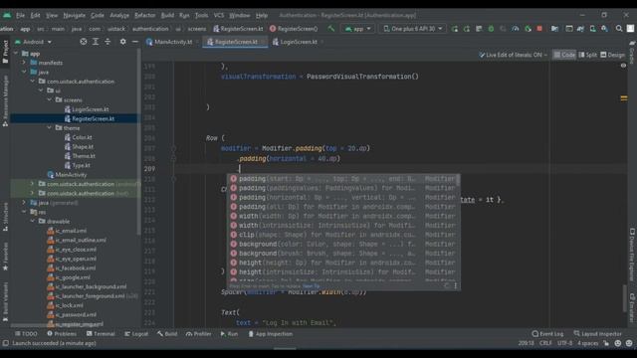Switch editor to Split view
Viewport: 637px width, 358px height.
588,55
